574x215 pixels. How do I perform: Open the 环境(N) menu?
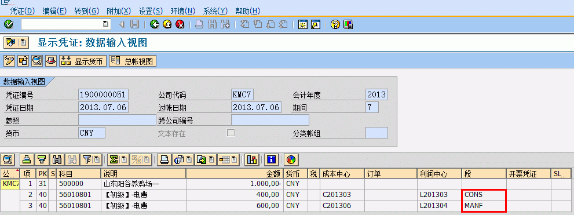pos(183,11)
